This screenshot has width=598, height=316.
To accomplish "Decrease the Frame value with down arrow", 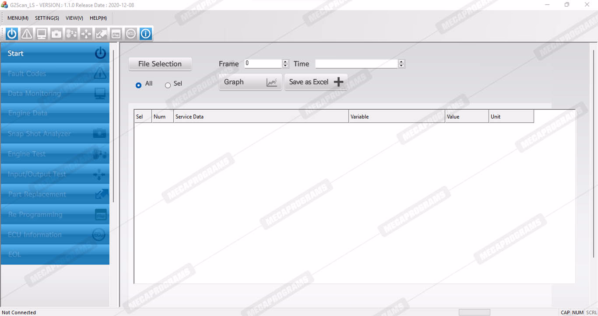I will (285, 66).
